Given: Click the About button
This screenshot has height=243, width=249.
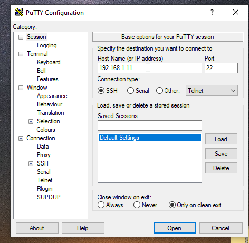Looking at the screenshot, I should [37, 228].
